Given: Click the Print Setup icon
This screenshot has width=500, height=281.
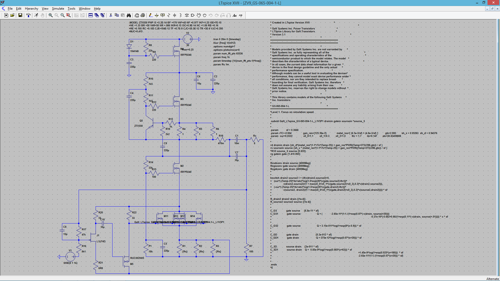Looking at the screenshot, I should [137, 15].
